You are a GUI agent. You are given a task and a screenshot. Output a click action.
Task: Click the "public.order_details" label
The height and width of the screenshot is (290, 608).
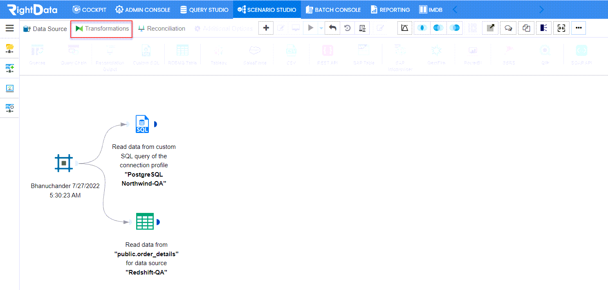coord(146,254)
